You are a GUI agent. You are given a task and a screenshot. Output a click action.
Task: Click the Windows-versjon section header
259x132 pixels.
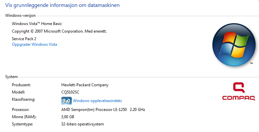(20, 15)
